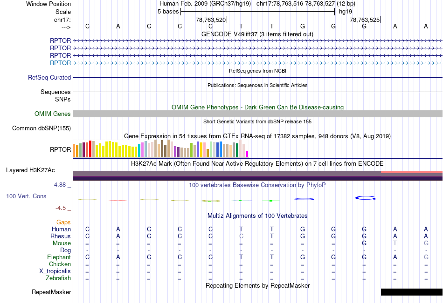443x303 pixels.
Task: Click the 78,763,520 coordinate marker
Action: pos(211,20)
